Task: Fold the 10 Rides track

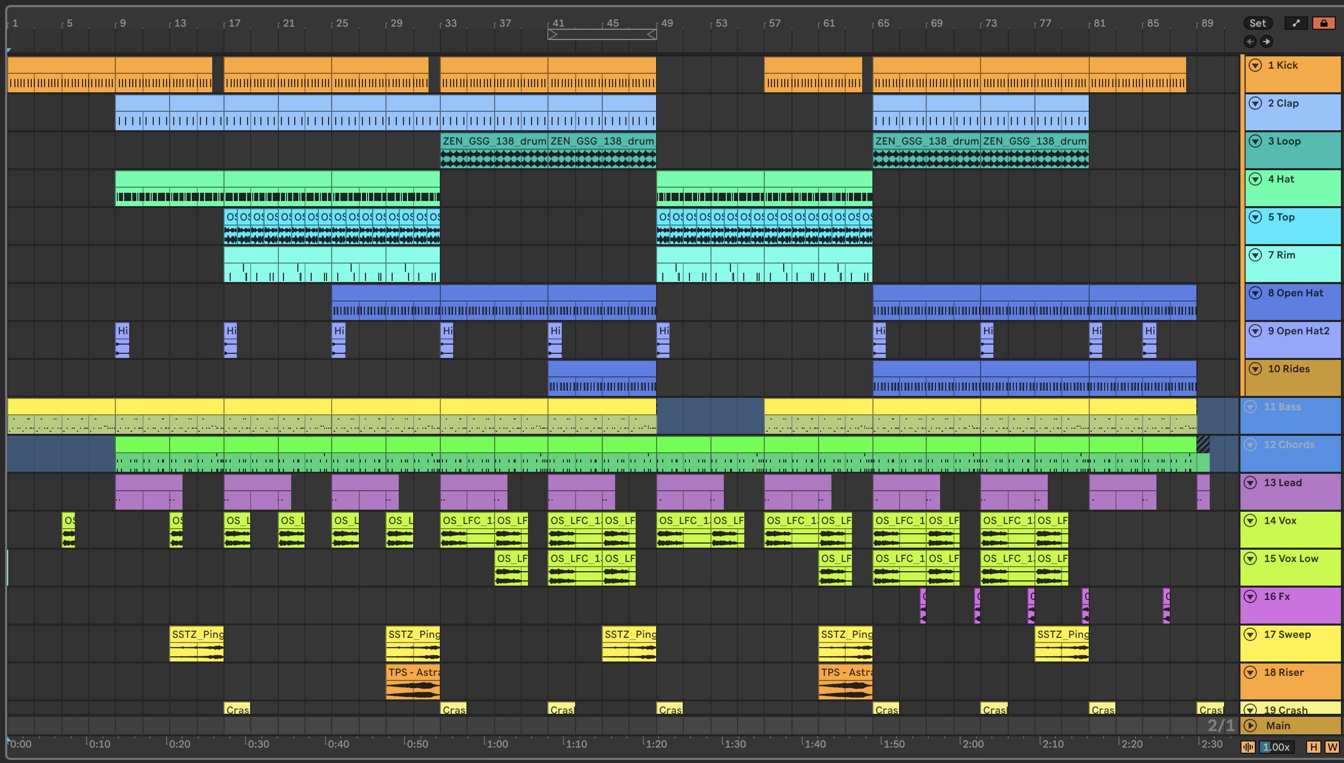Action: pos(1255,368)
